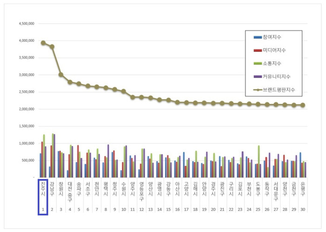Click the highlighted 진주시 category label
This screenshot has height=232, width=326.
click(43, 191)
